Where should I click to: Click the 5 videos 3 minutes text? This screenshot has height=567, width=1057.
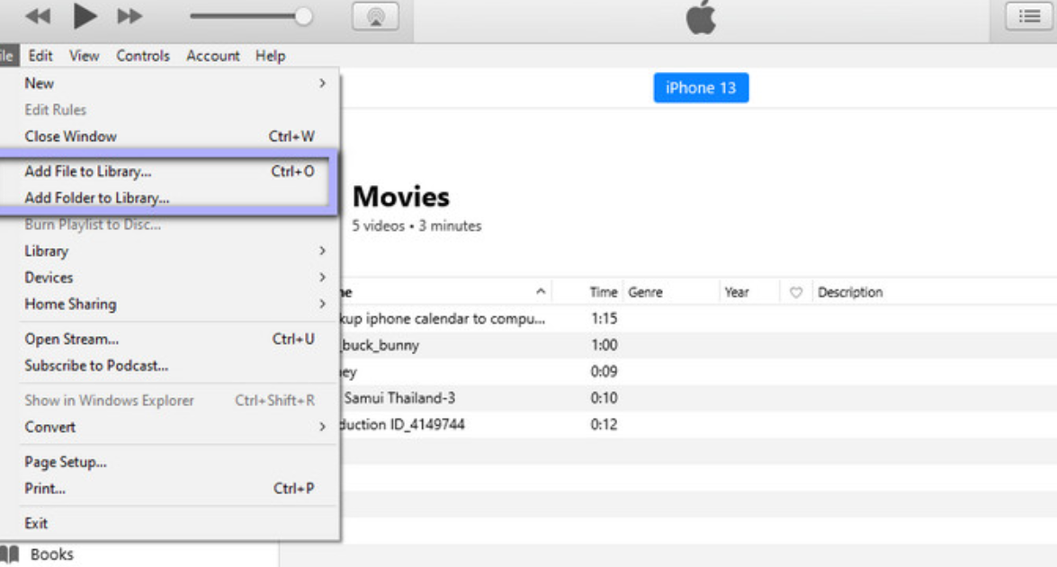point(417,226)
